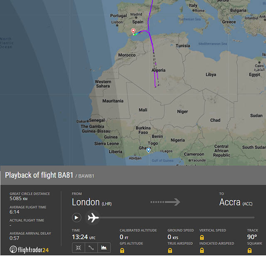Click the GPS Altitude lock icon
This screenshot has height=256, width=266.
[x=122, y=251]
